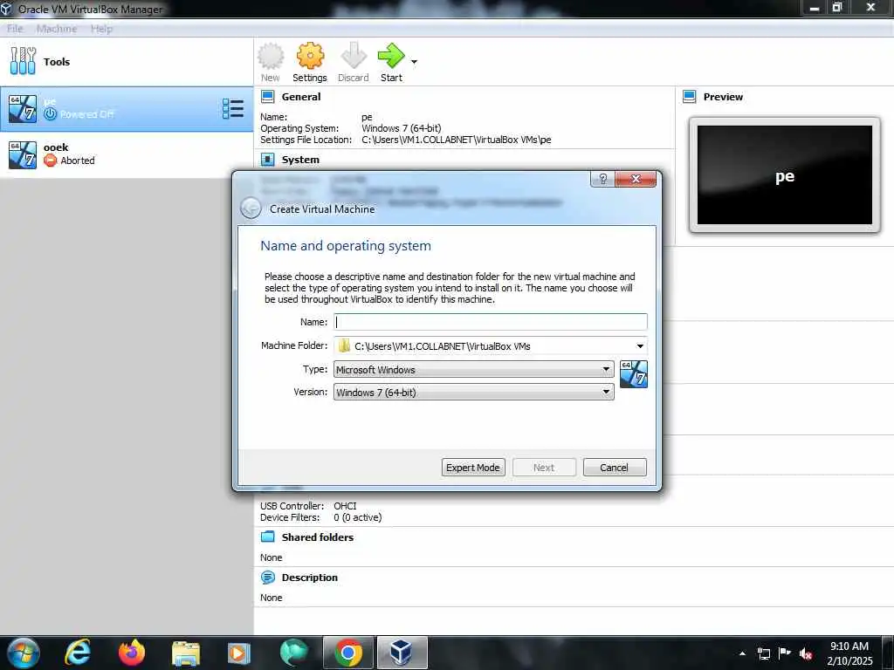This screenshot has width=894, height=670.
Task: Show hidden tray icons arrow
Action: 742,653
